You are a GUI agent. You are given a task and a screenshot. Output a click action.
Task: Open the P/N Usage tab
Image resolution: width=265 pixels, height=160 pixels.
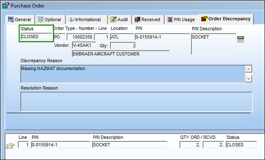[181, 19]
